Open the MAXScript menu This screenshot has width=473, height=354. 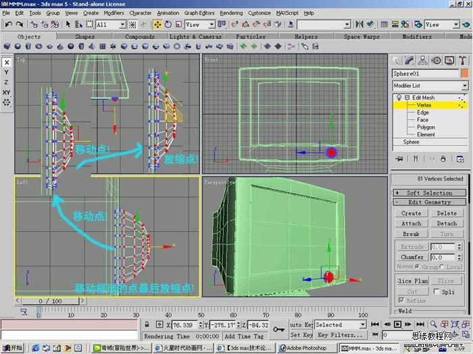[287, 13]
